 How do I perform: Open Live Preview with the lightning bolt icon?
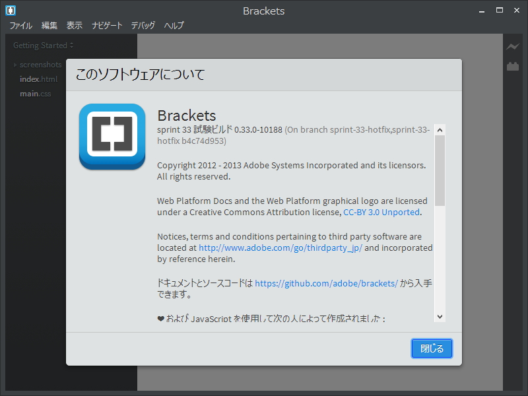(x=511, y=47)
